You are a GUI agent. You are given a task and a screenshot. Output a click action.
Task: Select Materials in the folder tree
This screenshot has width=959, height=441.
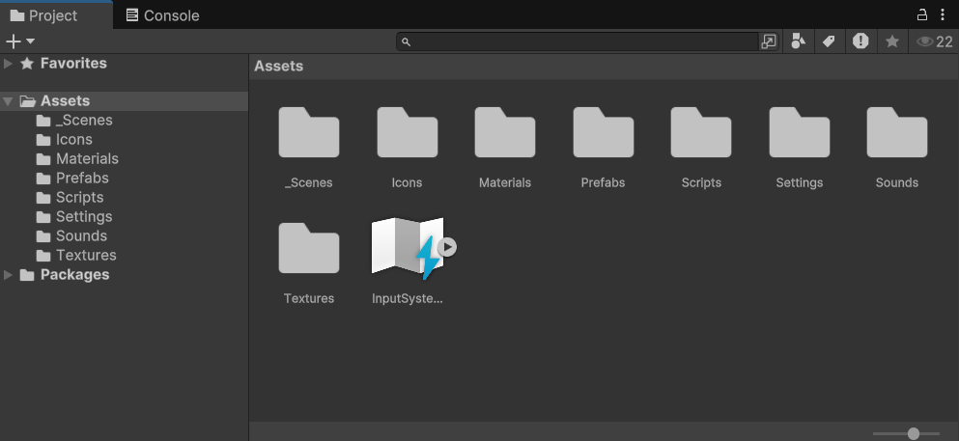(87, 159)
